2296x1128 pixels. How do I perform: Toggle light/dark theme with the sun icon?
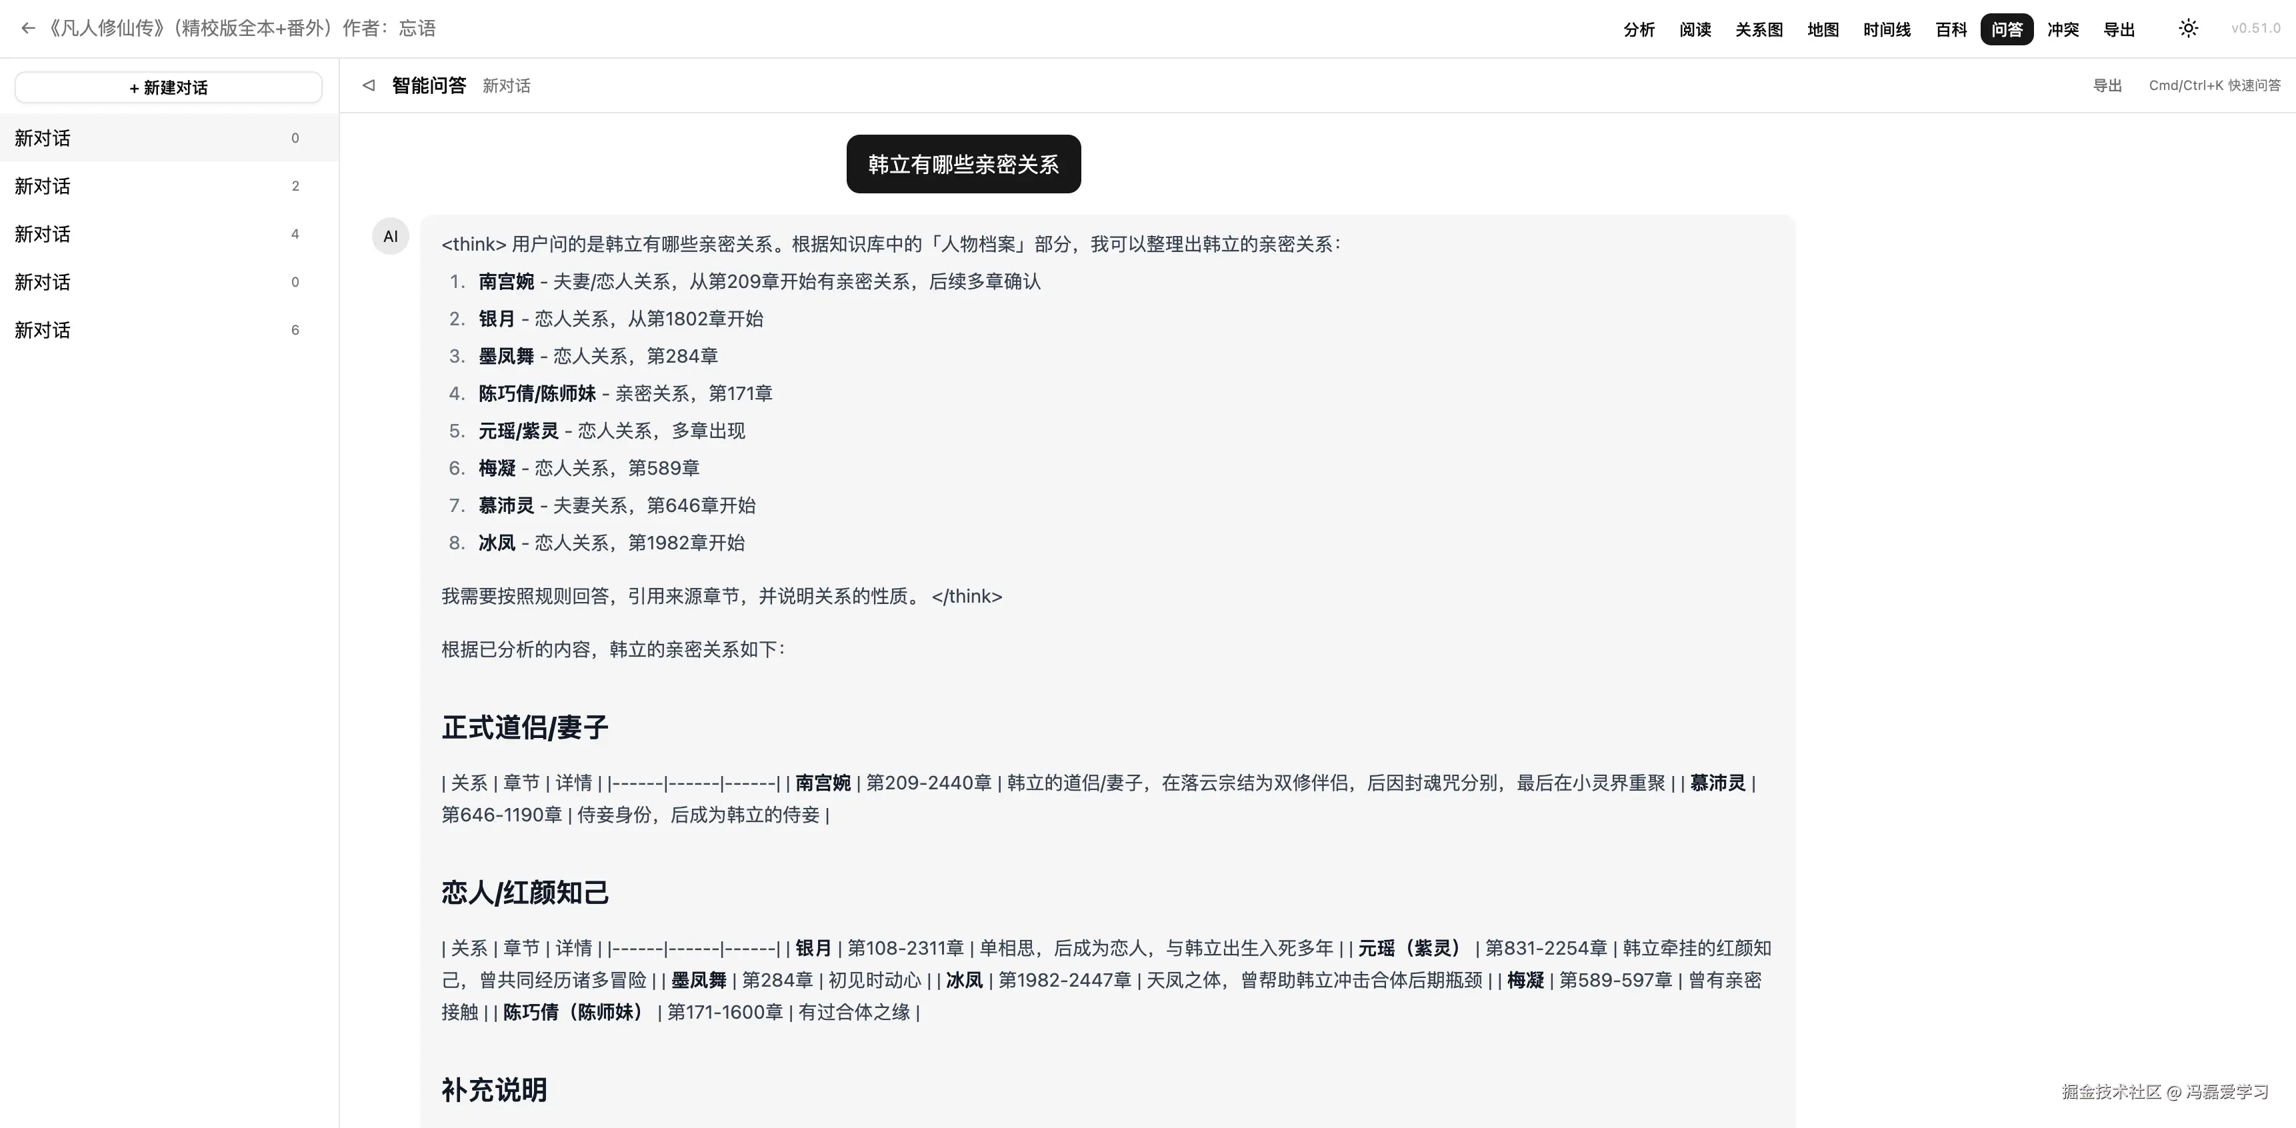tap(2188, 27)
